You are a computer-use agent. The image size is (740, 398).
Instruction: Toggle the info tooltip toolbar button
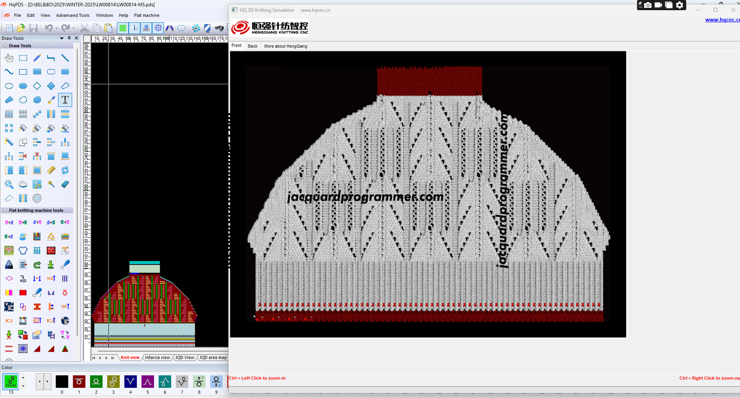click(135, 28)
